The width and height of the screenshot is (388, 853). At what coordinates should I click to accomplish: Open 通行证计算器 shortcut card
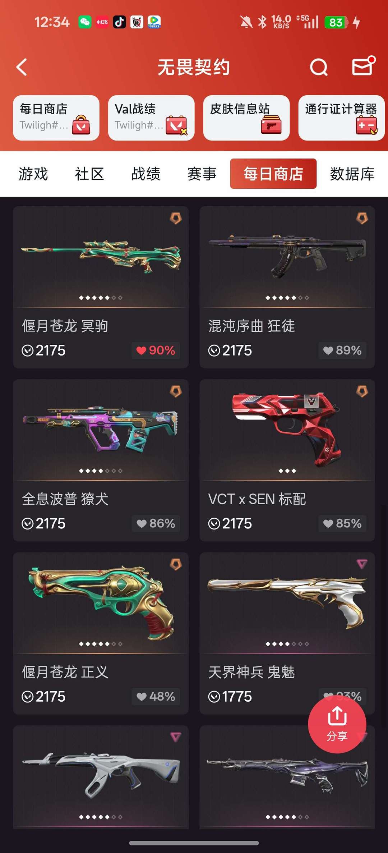[341, 118]
